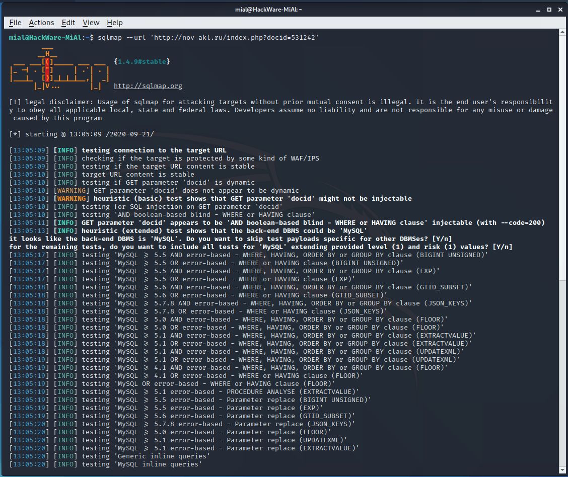Click the 'might not be injectable' warning line
This screenshot has height=477, width=568.
[210, 198]
